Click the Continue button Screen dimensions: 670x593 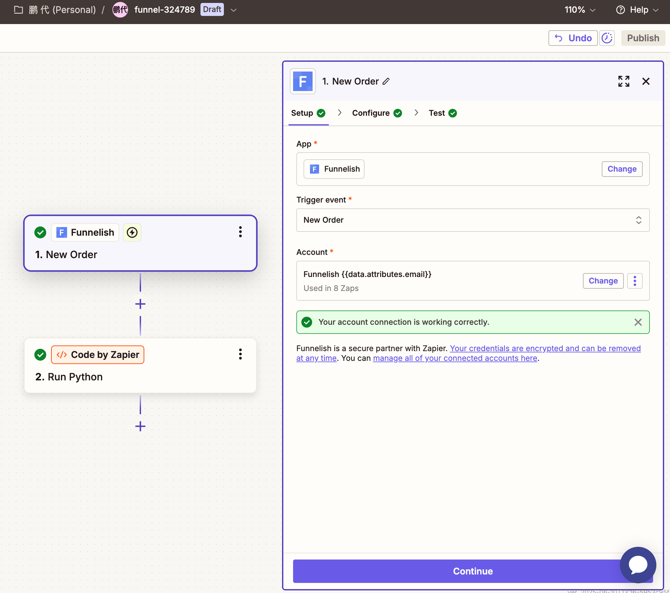[x=473, y=571]
